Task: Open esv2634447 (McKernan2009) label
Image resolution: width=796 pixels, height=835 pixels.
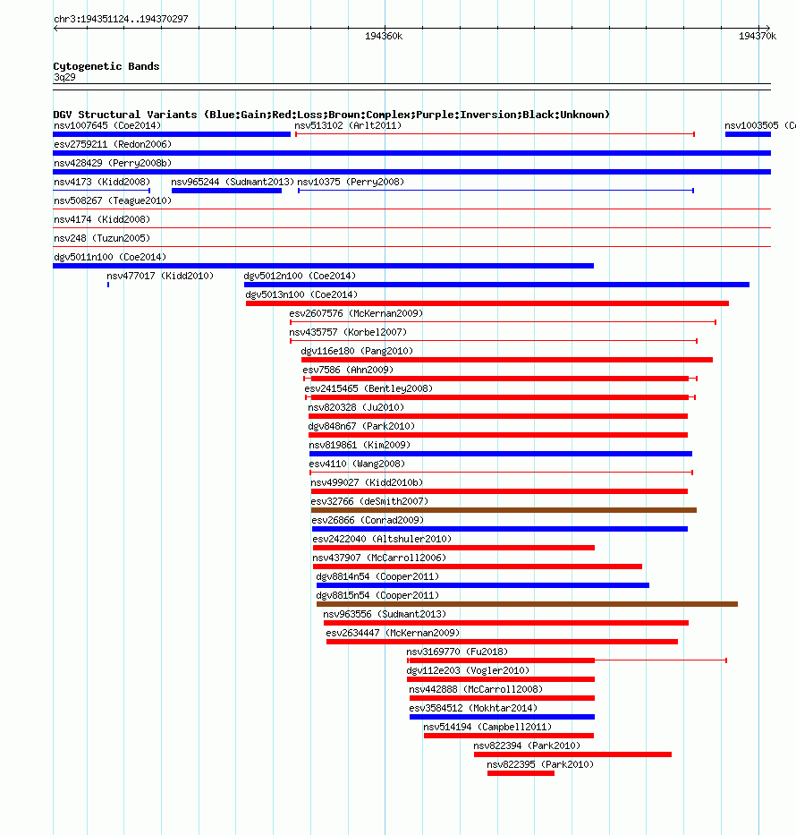Action: coord(393,633)
